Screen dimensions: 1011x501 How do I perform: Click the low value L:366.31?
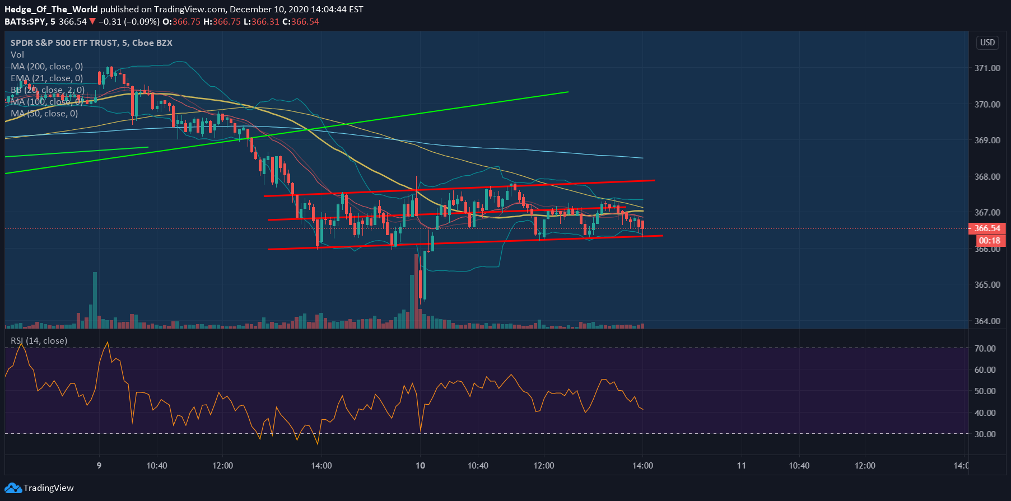(262, 22)
